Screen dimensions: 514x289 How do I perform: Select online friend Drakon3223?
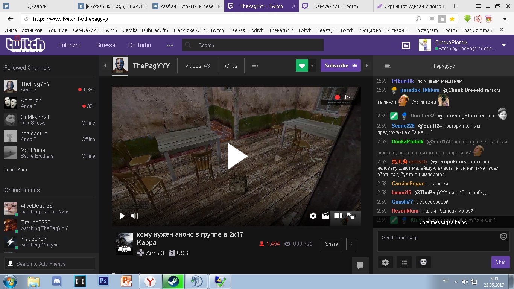tap(50, 225)
